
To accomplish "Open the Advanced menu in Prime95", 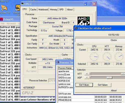I will [11, 24].
